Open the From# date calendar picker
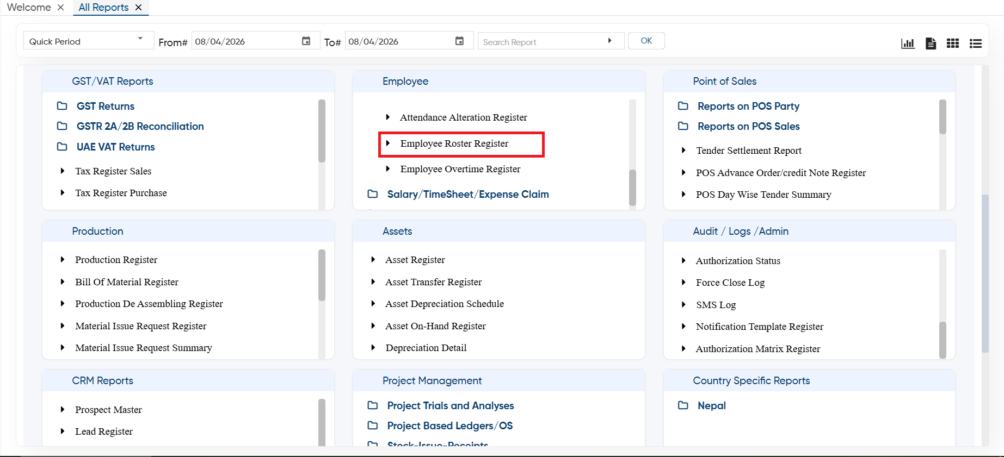 point(306,41)
